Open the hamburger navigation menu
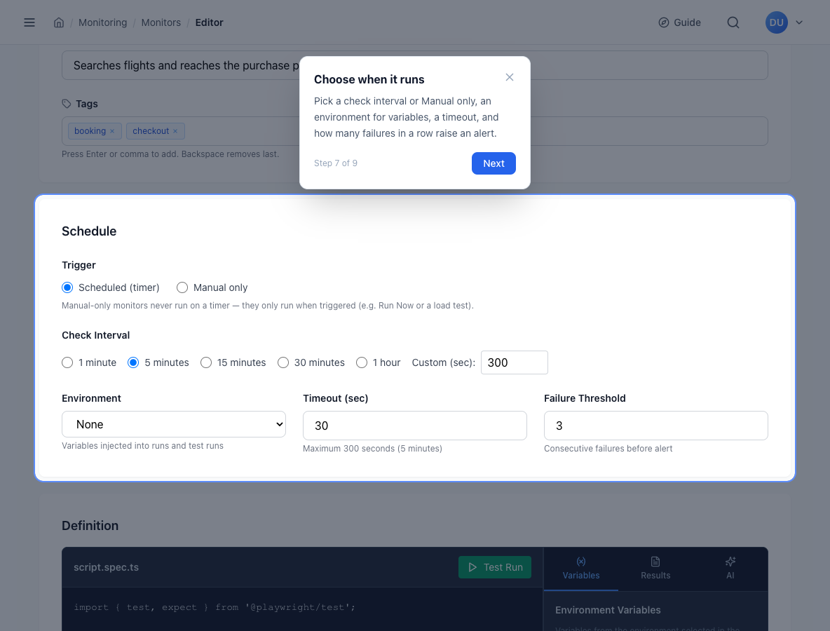 [29, 22]
